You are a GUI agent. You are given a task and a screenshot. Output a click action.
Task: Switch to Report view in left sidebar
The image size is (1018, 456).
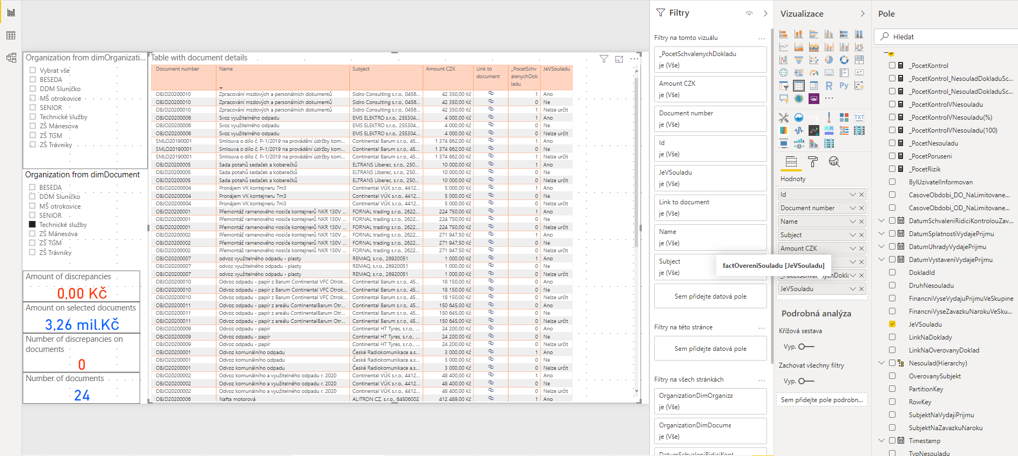pyautogui.click(x=11, y=12)
